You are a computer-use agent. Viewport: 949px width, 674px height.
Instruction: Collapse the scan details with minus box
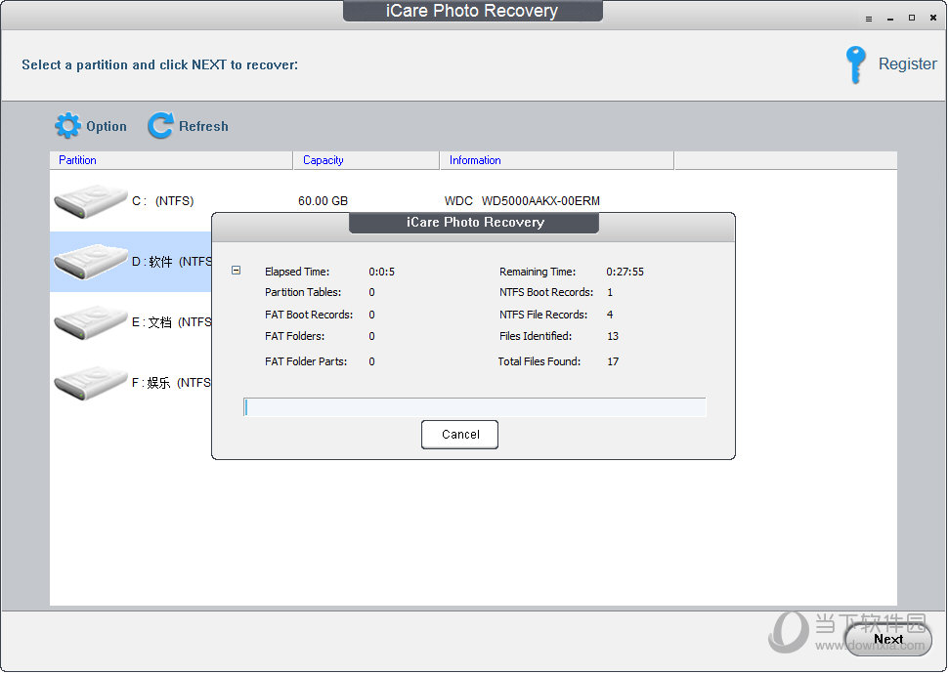click(x=237, y=271)
